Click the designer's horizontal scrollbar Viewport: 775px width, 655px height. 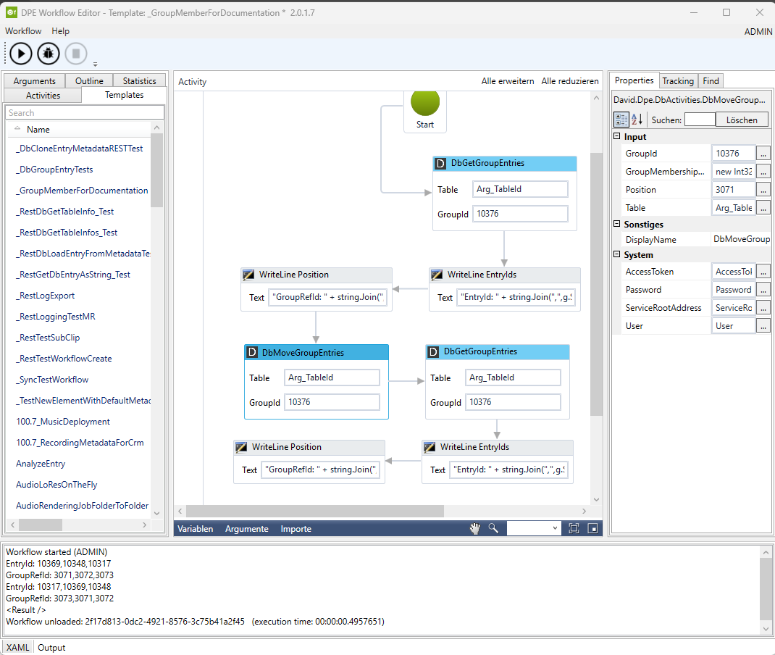(314, 511)
